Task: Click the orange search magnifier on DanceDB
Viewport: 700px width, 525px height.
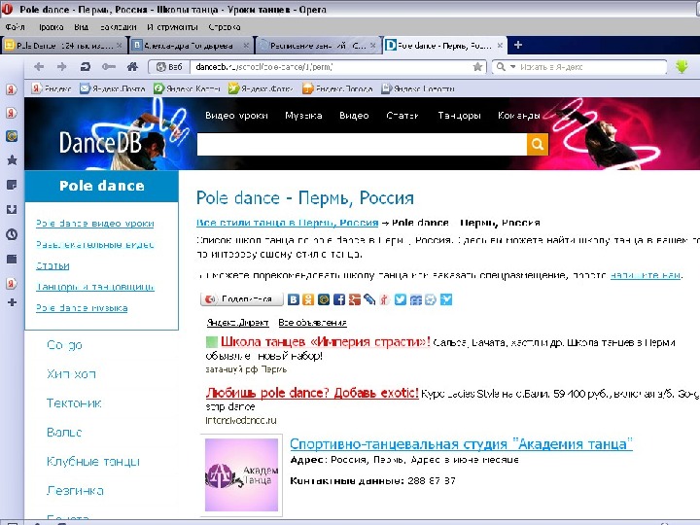Action: tap(538, 144)
